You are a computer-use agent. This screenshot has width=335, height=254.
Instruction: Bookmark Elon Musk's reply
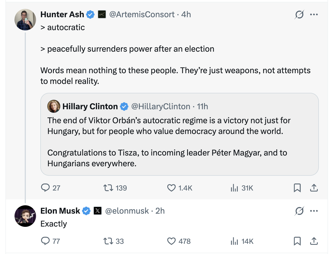coord(297,241)
